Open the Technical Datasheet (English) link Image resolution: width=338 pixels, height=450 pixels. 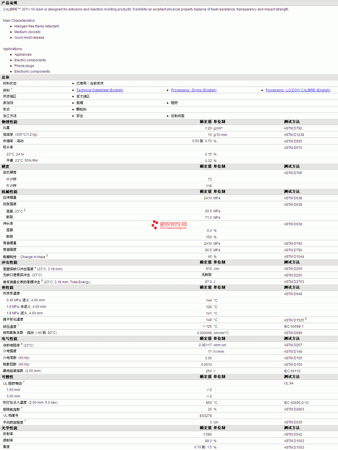(100, 90)
